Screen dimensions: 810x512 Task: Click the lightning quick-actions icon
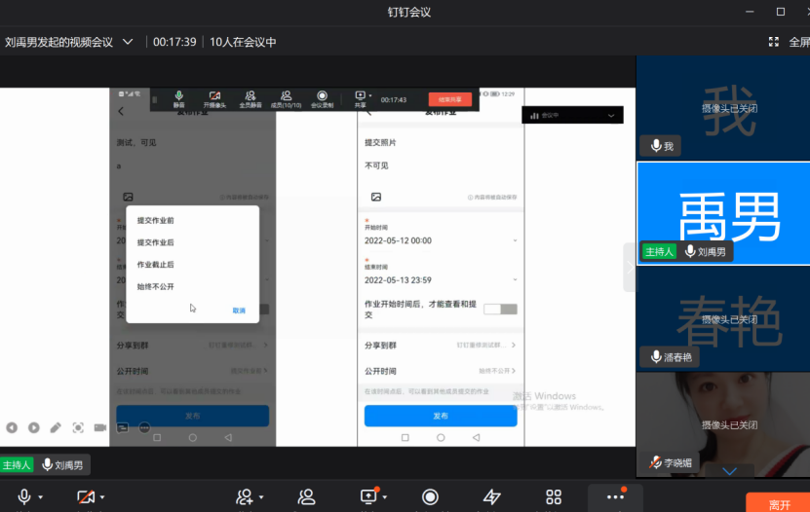click(x=491, y=496)
